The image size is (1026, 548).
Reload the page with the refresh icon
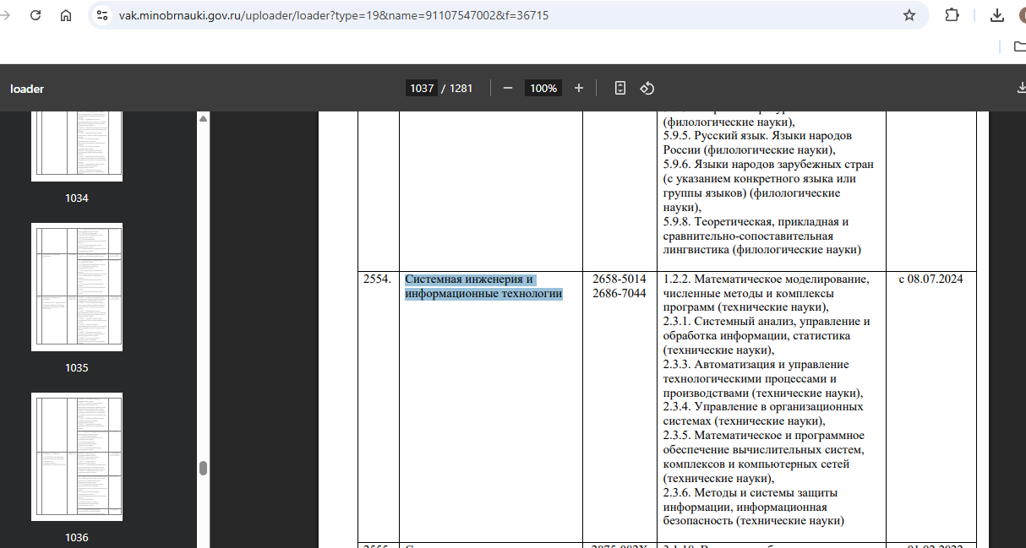pos(35,15)
